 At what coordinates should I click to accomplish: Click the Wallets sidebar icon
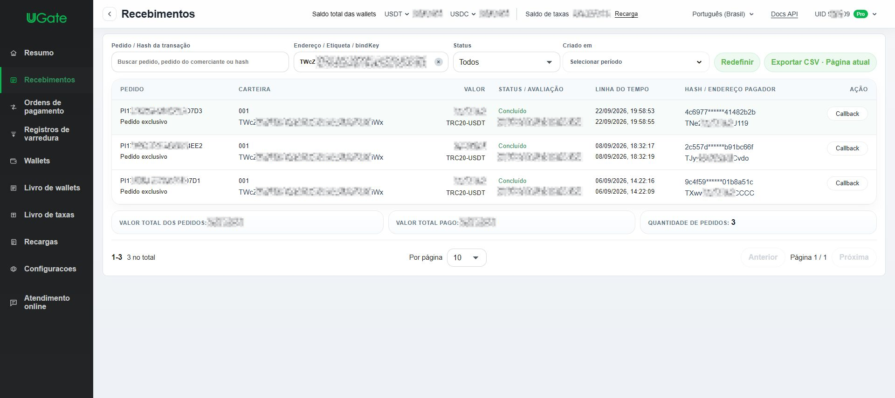(14, 161)
